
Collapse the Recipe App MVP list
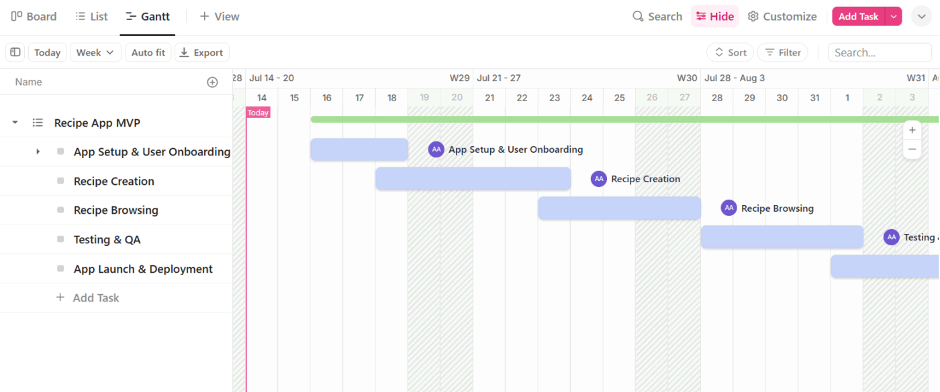pos(15,123)
